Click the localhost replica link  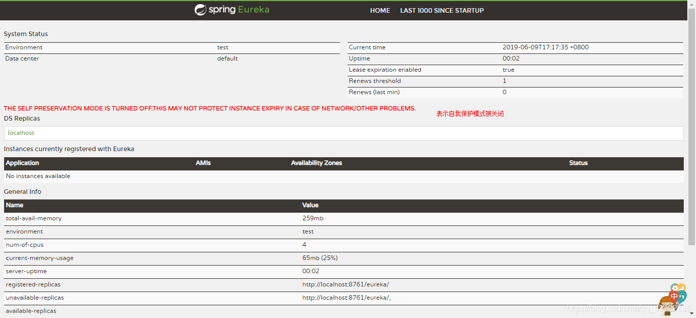(21, 133)
